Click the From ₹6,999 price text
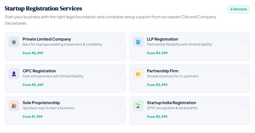 point(33,53)
